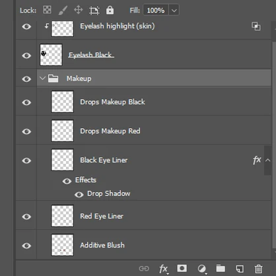Click the Eyelash Black layer name

click(x=90, y=55)
